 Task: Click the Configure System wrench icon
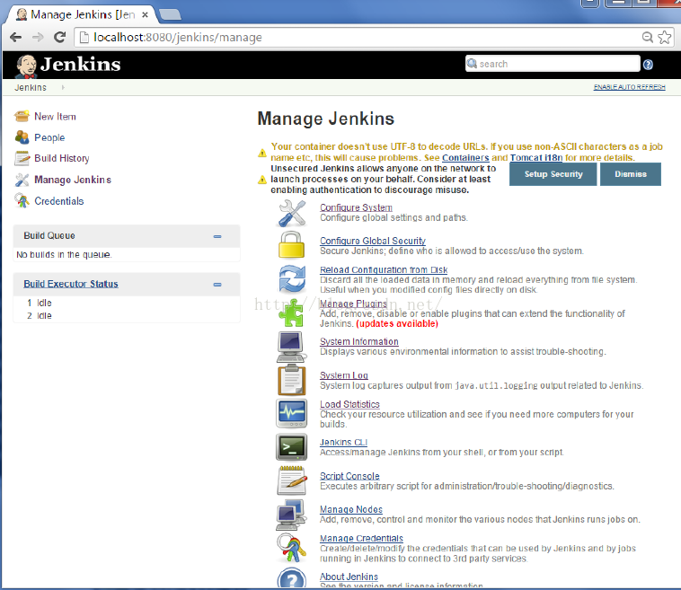[292, 213]
